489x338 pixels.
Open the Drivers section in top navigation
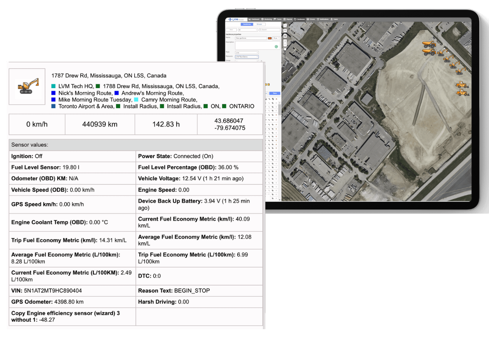(x=311, y=19)
